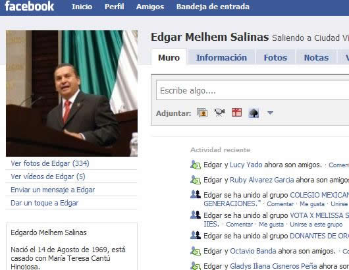The width and height of the screenshot is (349, 270).
Task: Click friend icon beside Lucy Yado activity
Action: pos(196,165)
